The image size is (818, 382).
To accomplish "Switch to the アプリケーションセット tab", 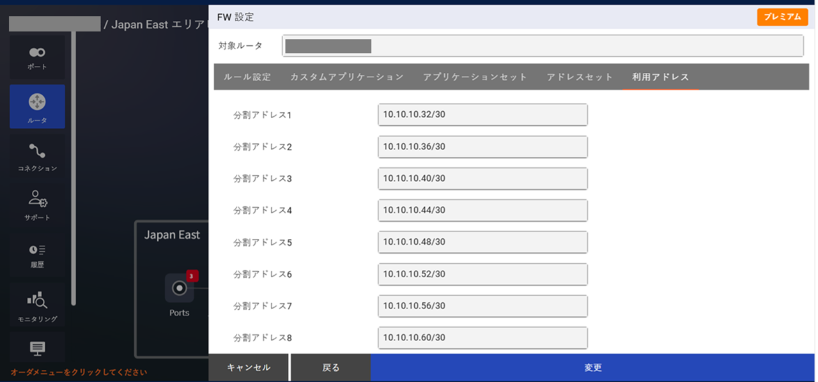I will point(475,77).
